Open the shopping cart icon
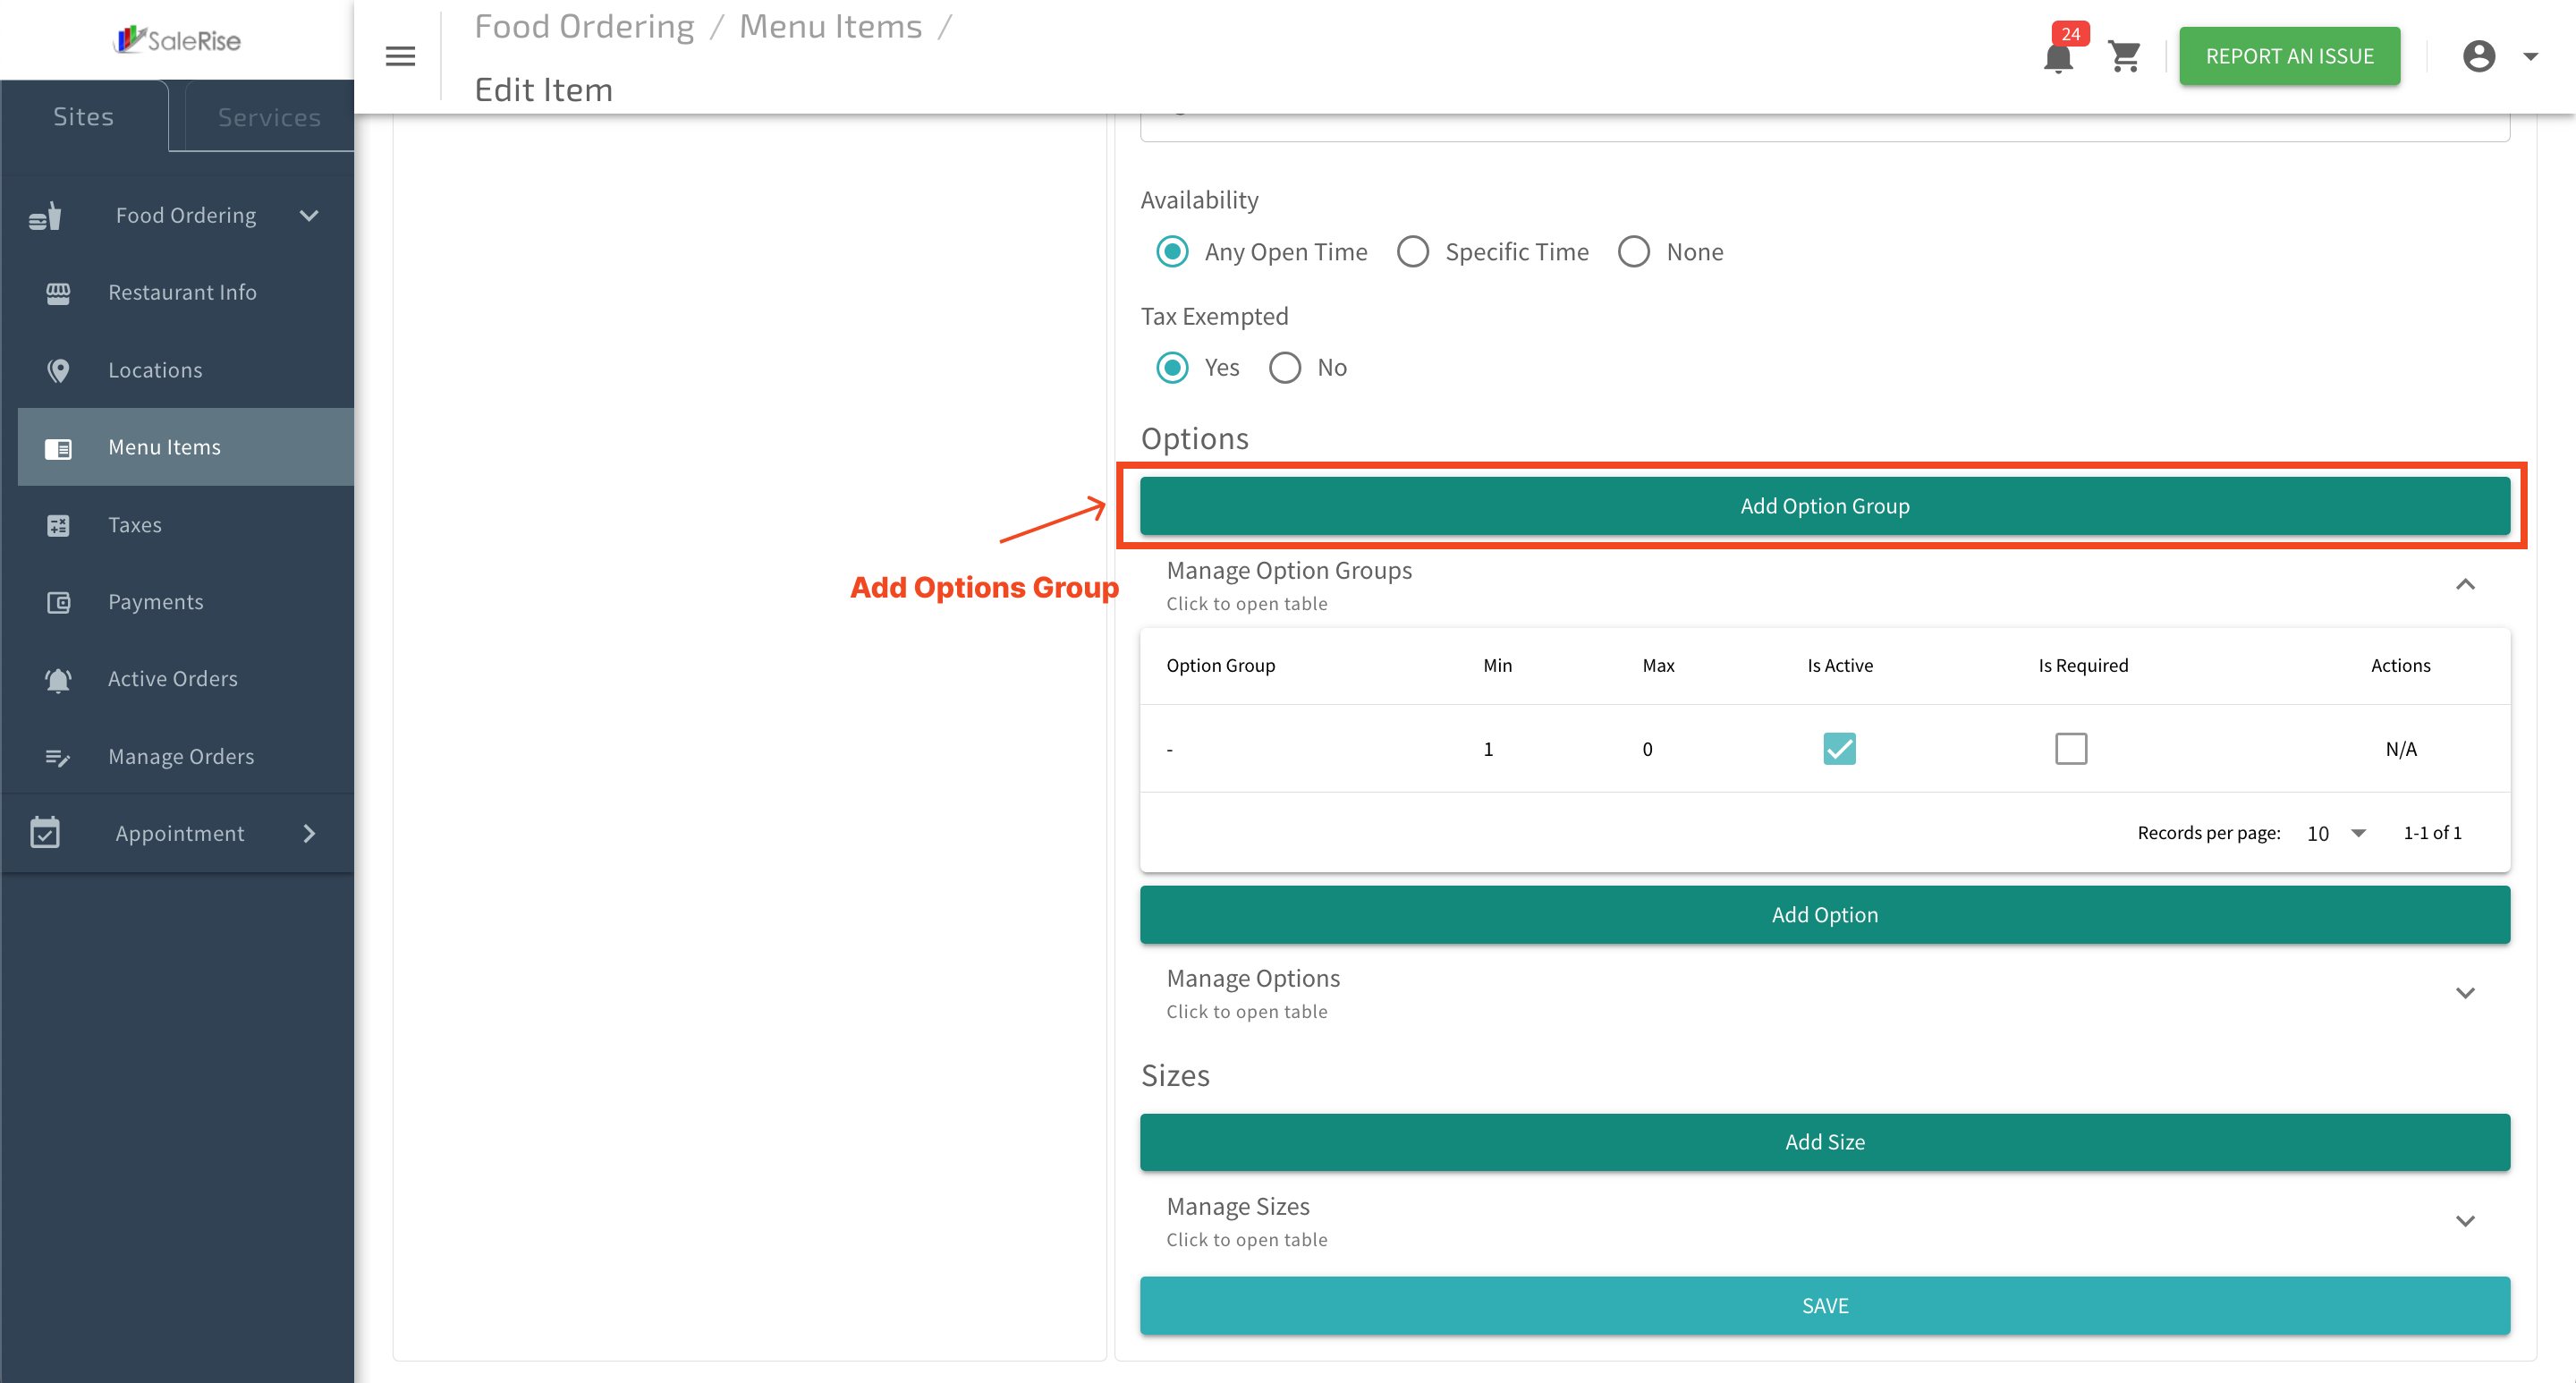Viewport: 2576px width, 1383px height. (2123, 57)
